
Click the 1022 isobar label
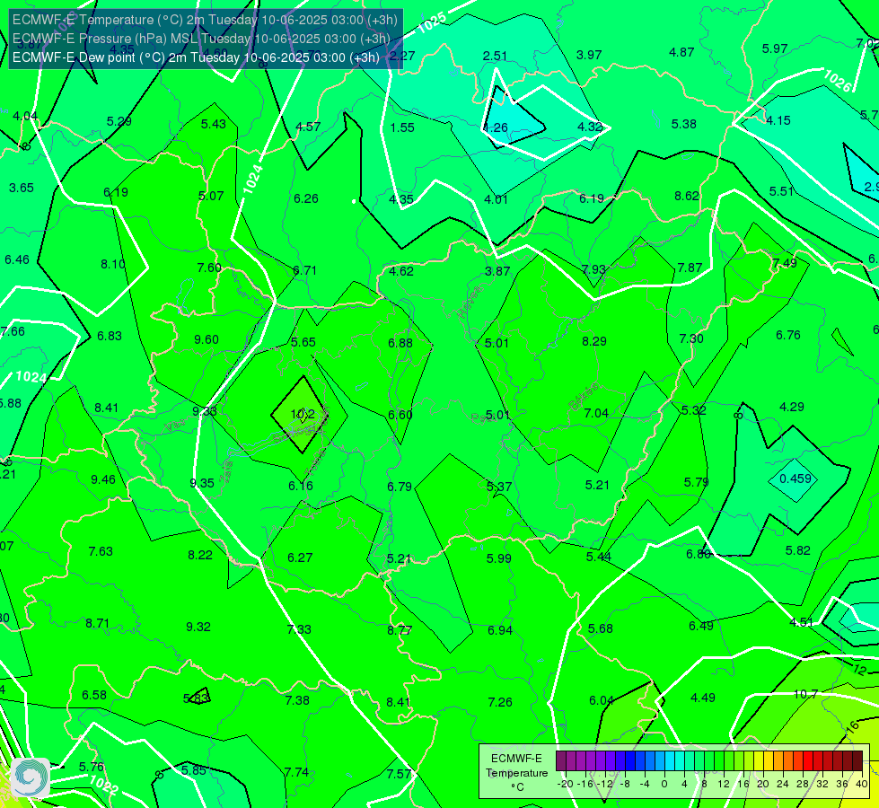[104, 785]
